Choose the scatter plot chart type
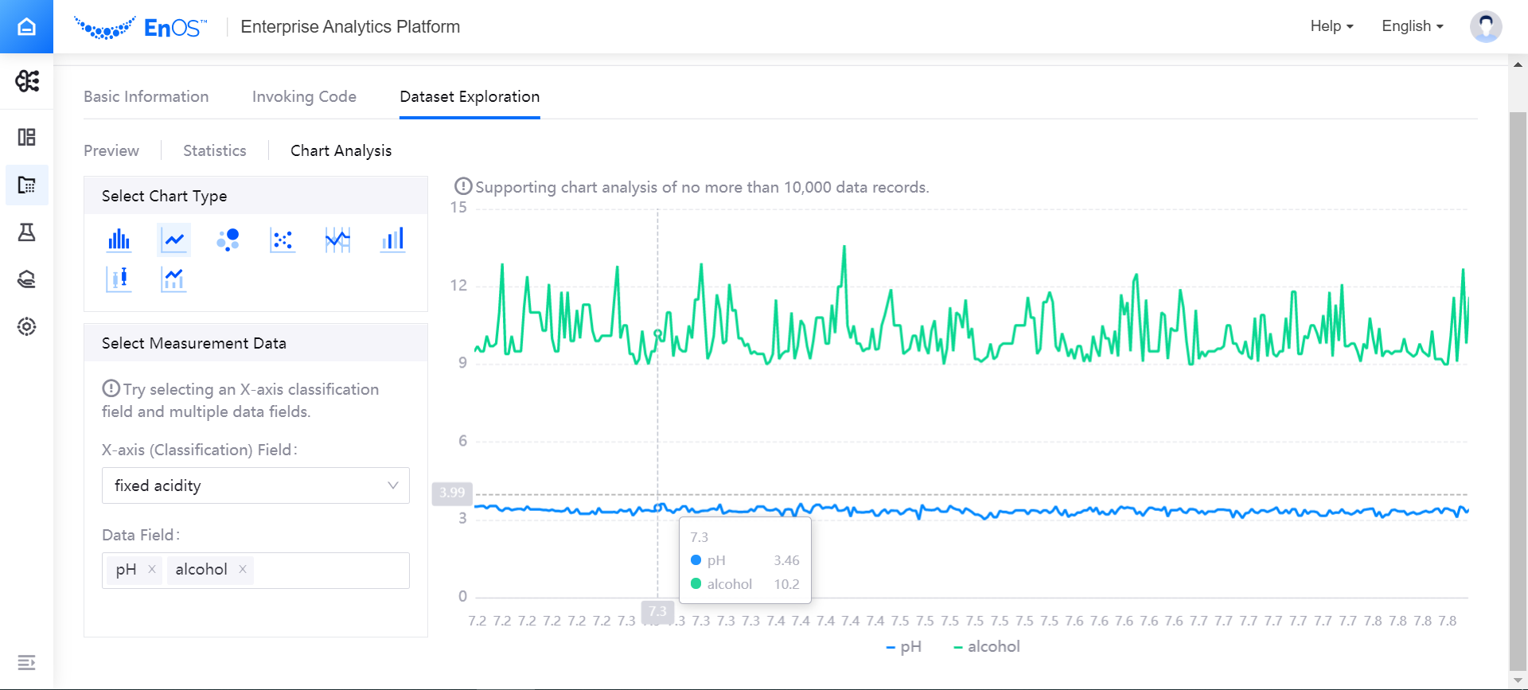This screenshot has height=690, width=1528. click(x=283, y=240)
